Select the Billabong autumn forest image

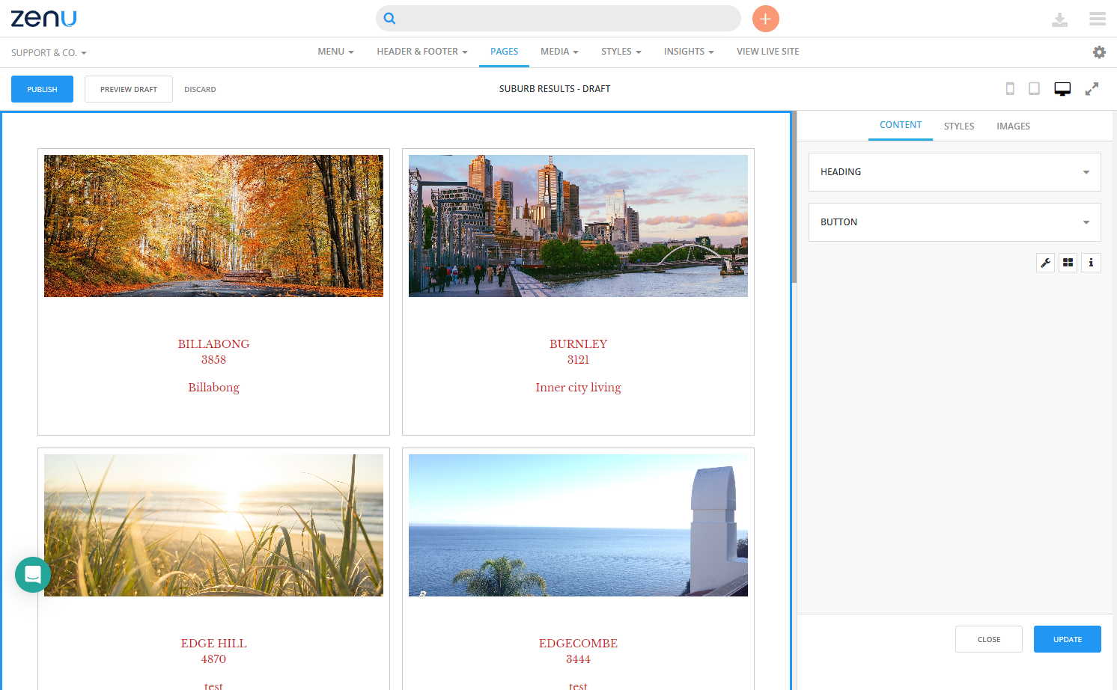213,226
